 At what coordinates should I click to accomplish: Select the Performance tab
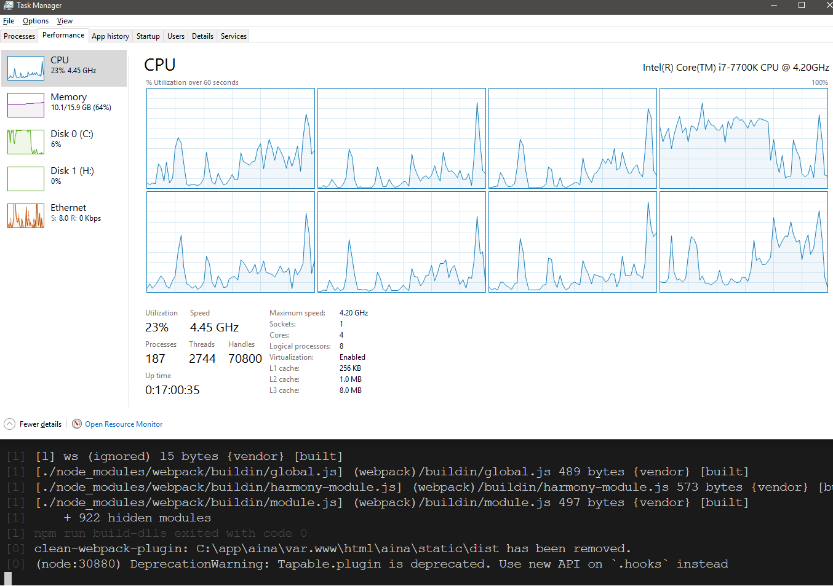(63, 35)
